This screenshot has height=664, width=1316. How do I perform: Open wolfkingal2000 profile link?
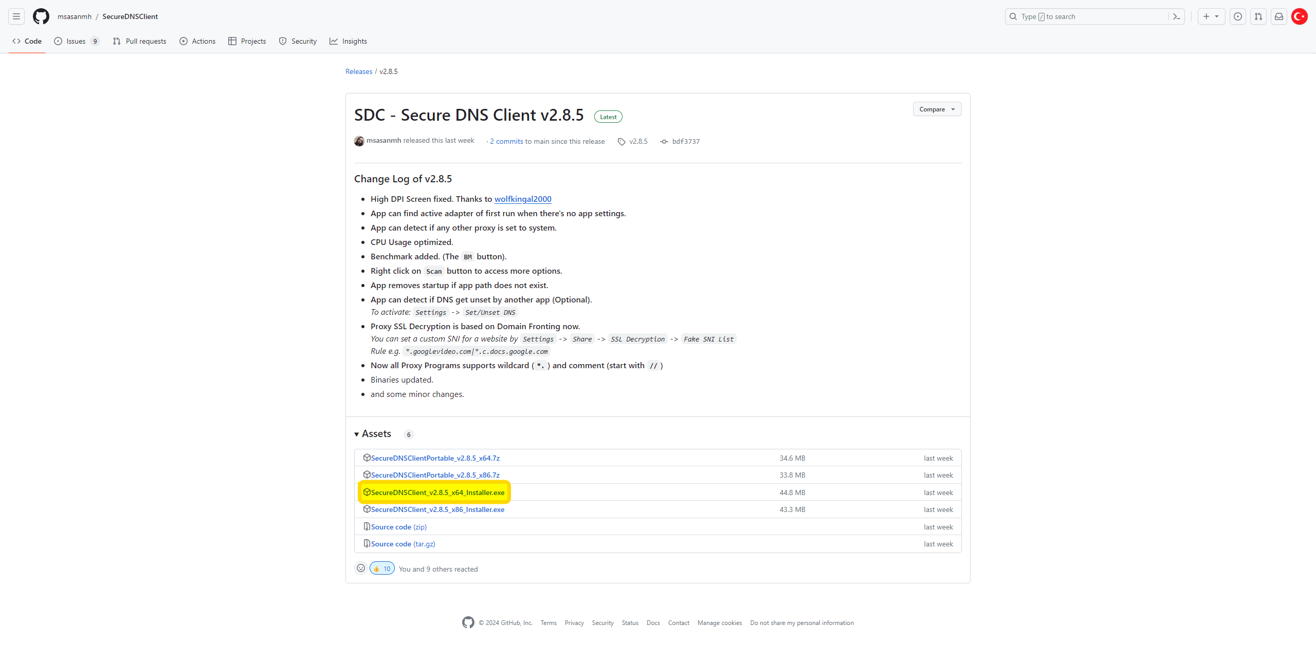click(x=522, y=199)
